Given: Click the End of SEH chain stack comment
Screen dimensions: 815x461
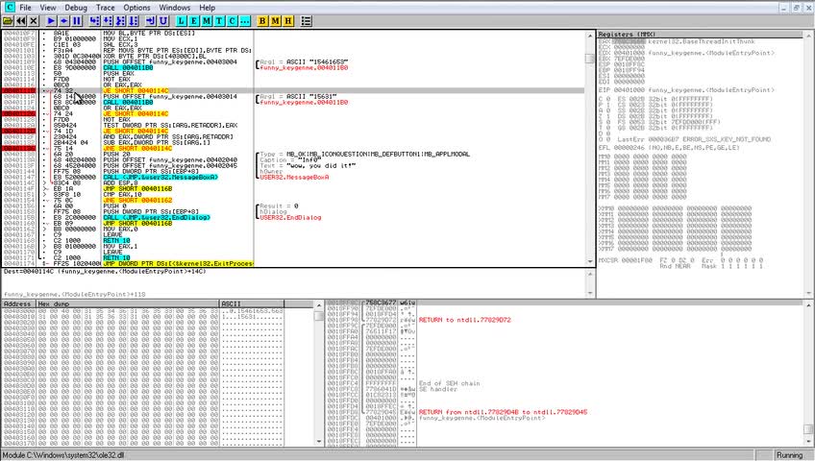Looking at the screenshot, I should tap(449, 383).
